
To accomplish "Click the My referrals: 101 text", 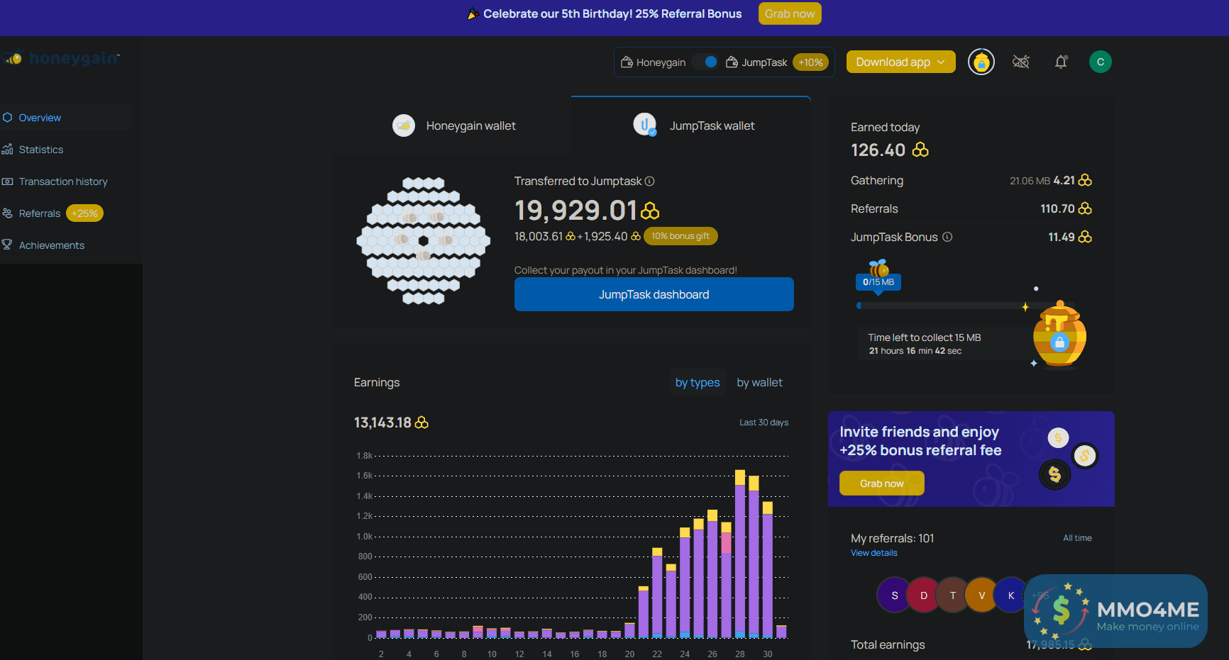I will tap(893, 539).
